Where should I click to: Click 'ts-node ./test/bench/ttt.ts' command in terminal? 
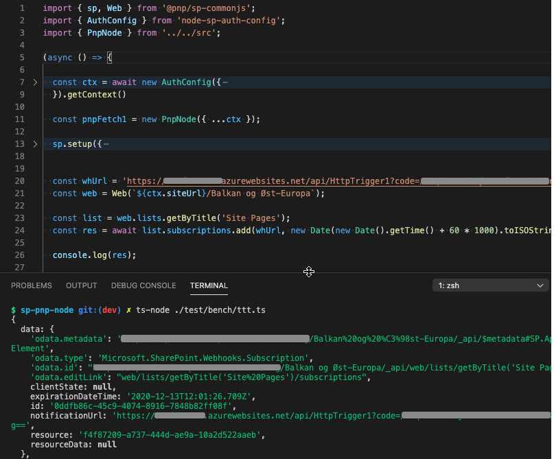pyautogui.click(x=200, y=310)
